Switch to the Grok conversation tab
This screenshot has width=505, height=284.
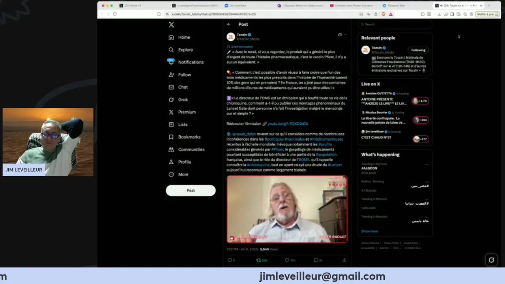pos(195,6)
